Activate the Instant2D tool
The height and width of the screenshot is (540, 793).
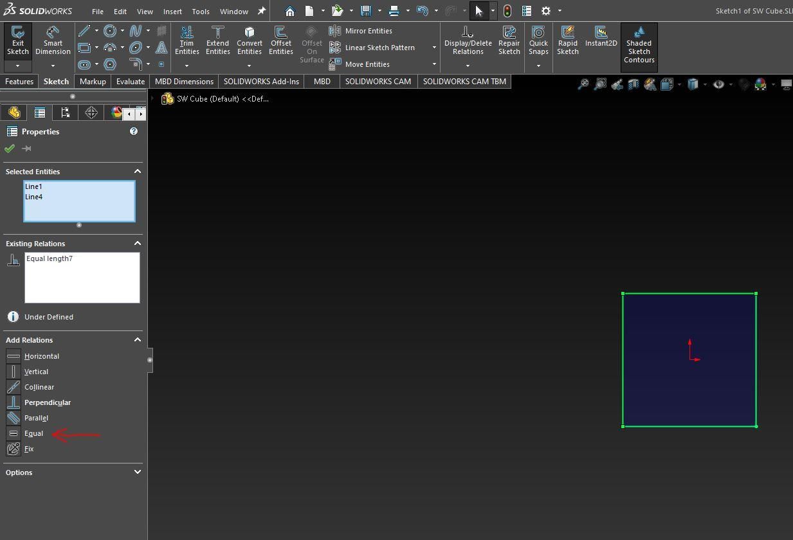click(601, 39)
